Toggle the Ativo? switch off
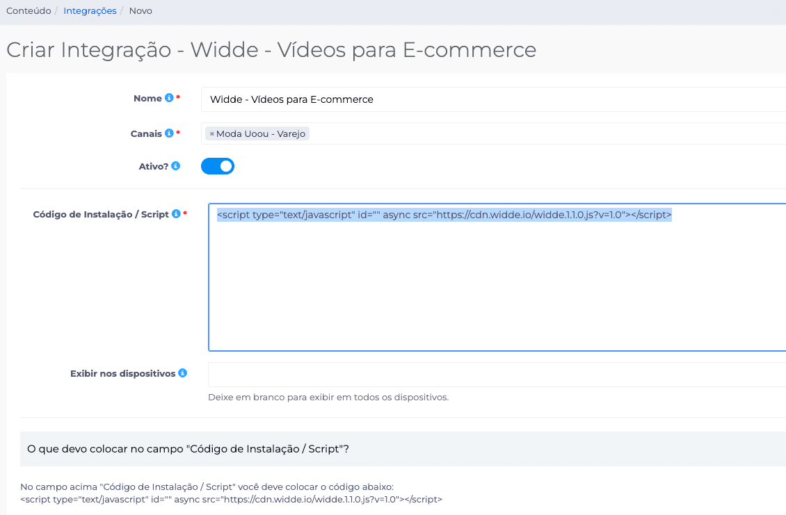 click(x=218, y=166)
